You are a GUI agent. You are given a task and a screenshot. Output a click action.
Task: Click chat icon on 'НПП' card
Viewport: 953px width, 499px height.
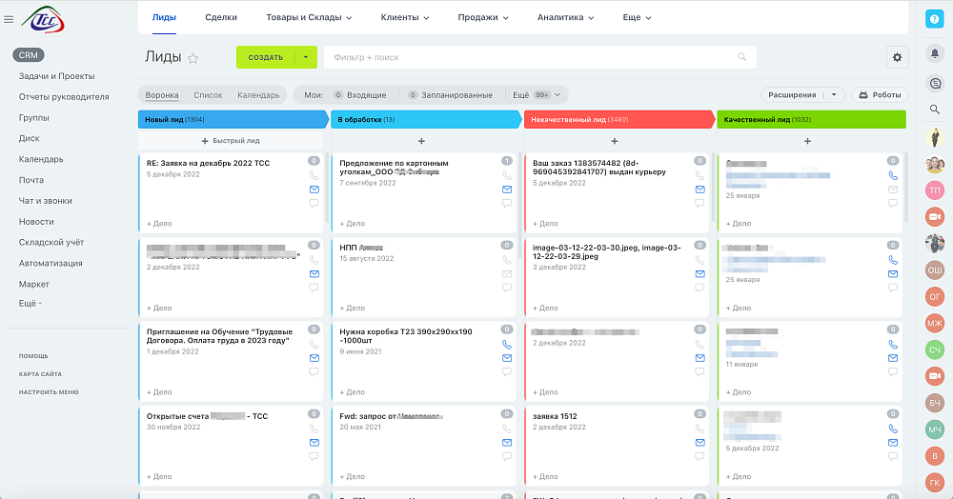(x=507, y=288)
